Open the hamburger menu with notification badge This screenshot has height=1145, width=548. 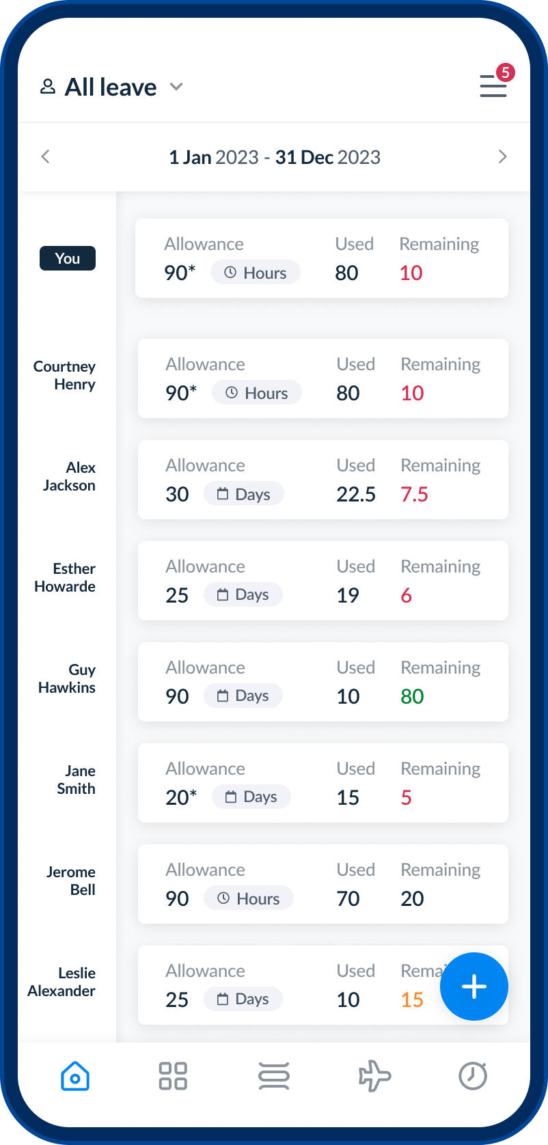point(493,85)
